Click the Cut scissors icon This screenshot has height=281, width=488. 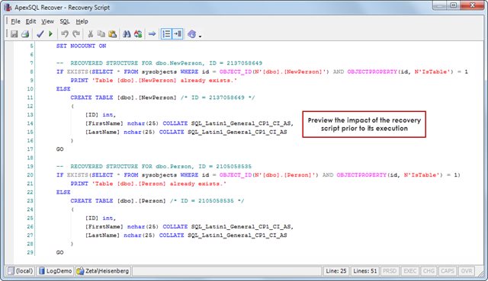[90, 34]
